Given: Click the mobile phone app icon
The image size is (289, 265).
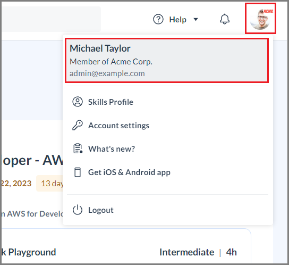Looking at the screenshot, I should coord(78,172).
